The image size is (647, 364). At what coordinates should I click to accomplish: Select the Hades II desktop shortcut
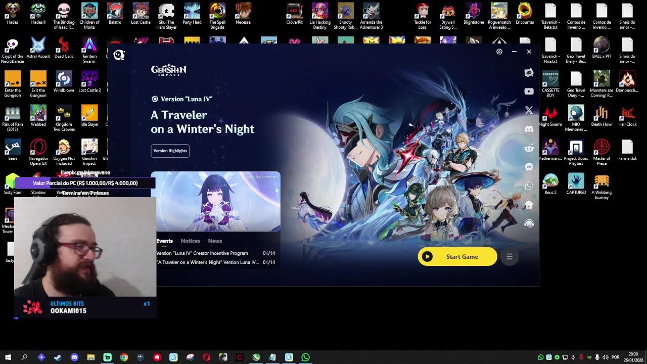[x=38, y=14]
